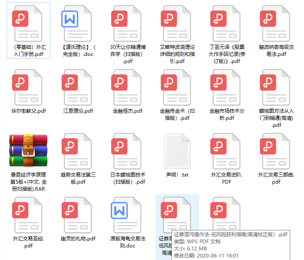Click 日本蜡烛图技术 扫描版 PDF icon
304x260 pixels.
click(126, 151)
